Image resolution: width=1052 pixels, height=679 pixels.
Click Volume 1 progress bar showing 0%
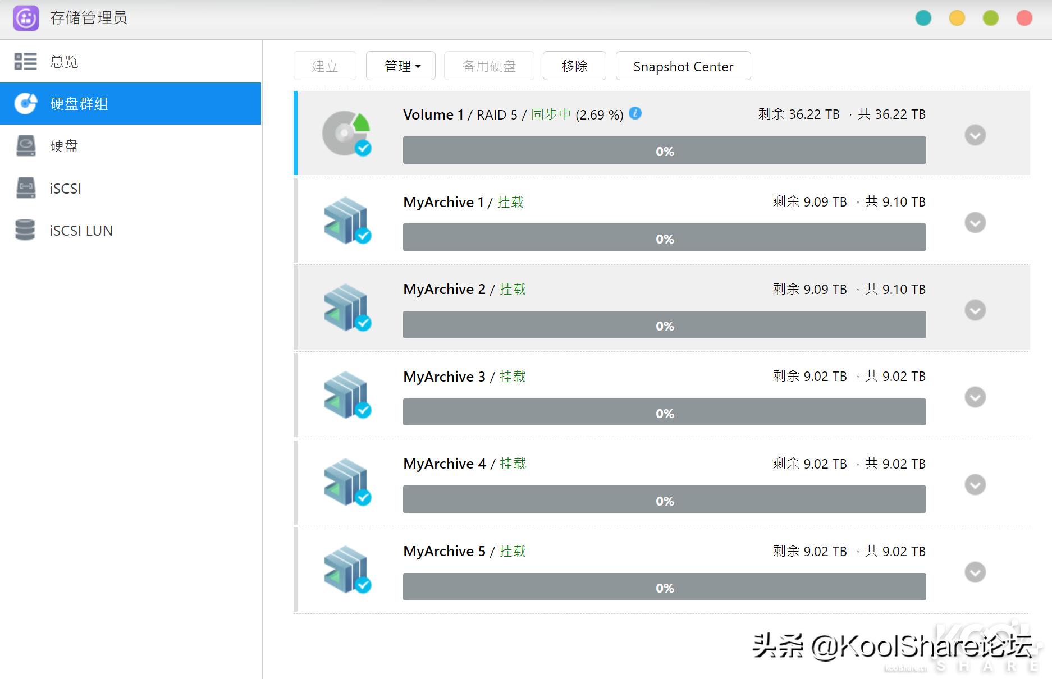pyautogui.click(x=664, y=150)
